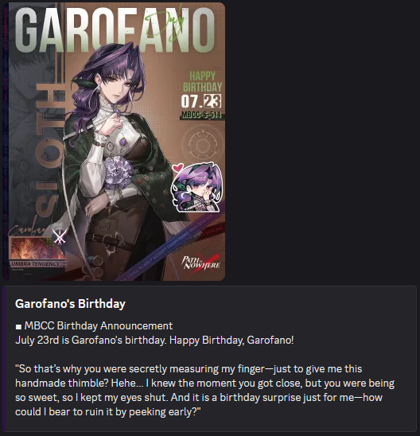The height and width of the screenshot is (436, 420).
Task: Click the large GAROFANO title text
Action: click(x=115, y=30)
